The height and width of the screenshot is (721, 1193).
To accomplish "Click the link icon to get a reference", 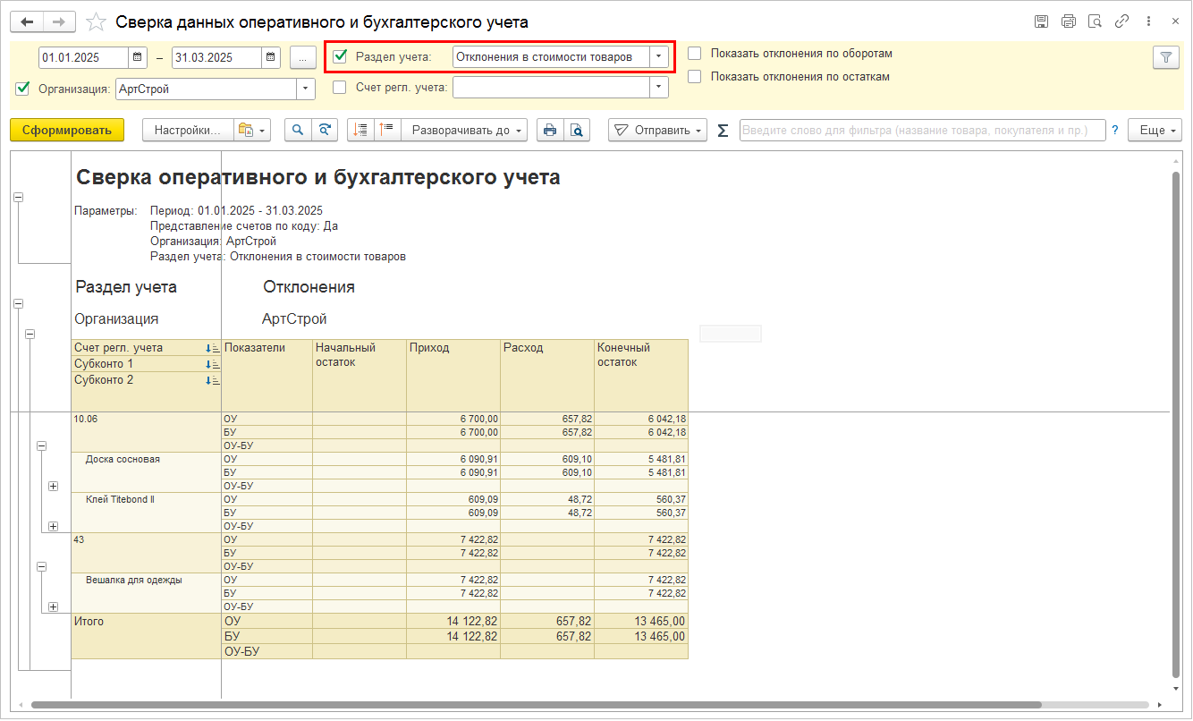I will pos(1122,21).
